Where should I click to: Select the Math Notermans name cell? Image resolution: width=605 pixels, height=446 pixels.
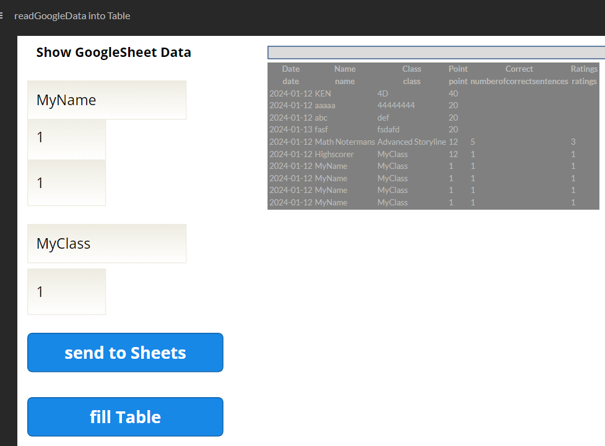[344, 142]
